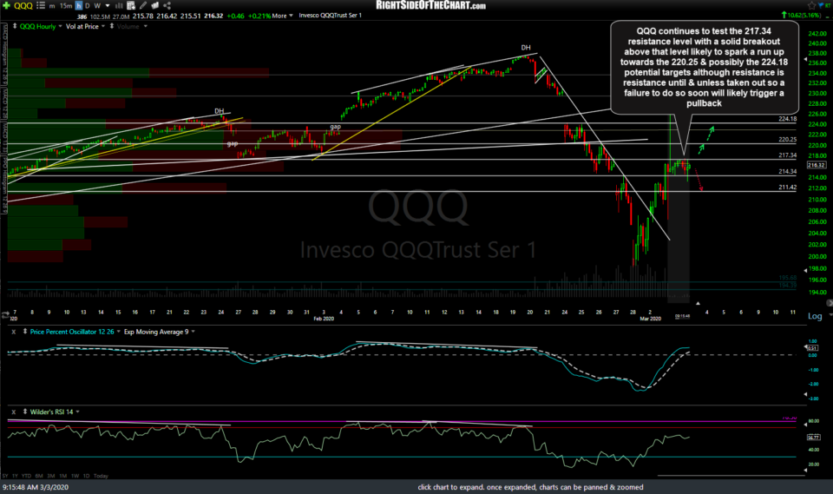Click the 220.25 level label
This screenshot has height=494, width=833.
(x=787, y=139)
